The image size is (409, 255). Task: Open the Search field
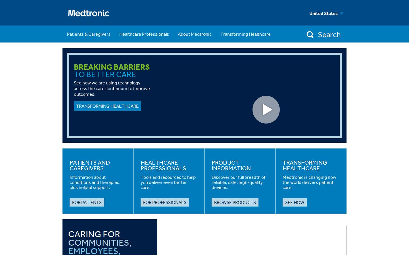click(329, 34)
